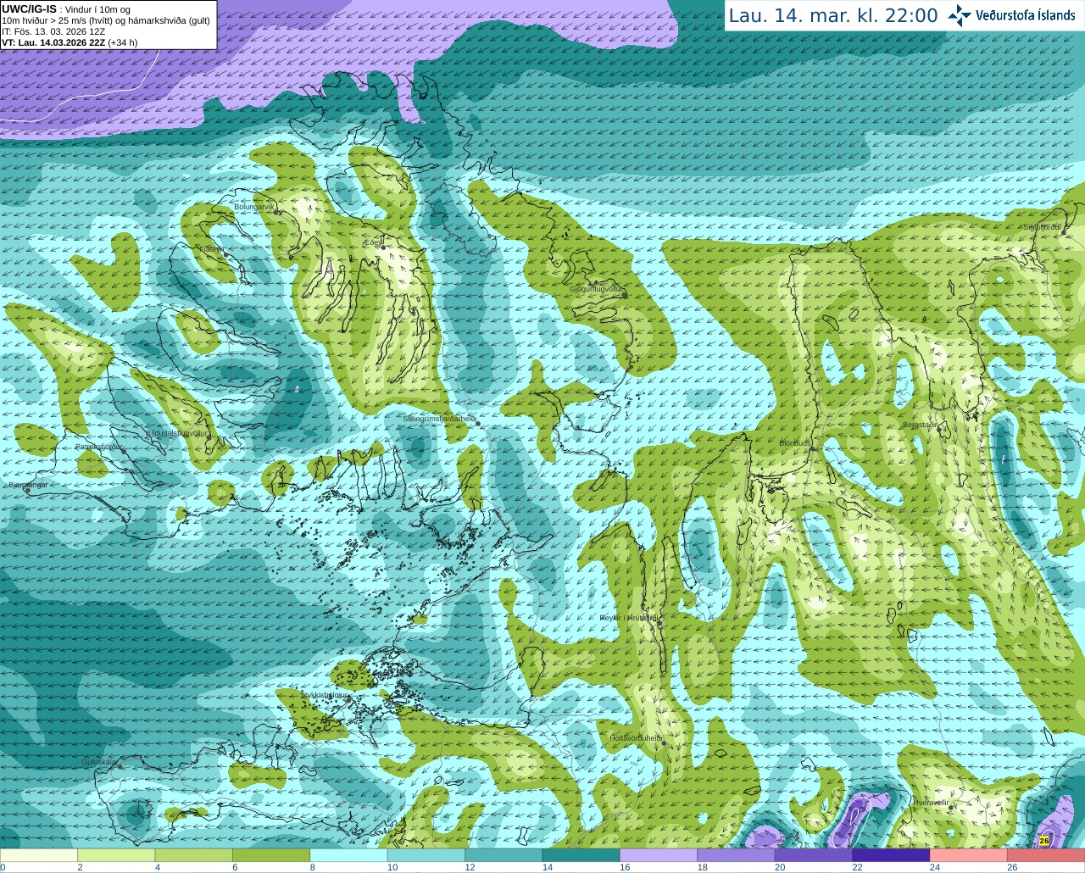
Task: Click the Bjargtangar label
Action: coord(28,485)
